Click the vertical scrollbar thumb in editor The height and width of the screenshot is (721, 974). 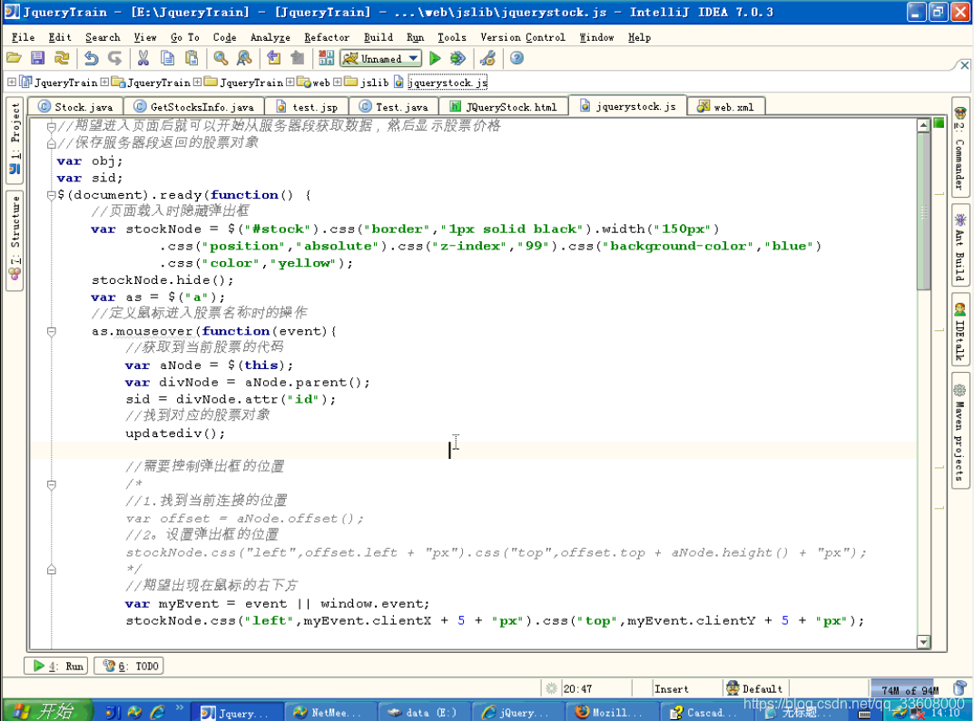923,211
